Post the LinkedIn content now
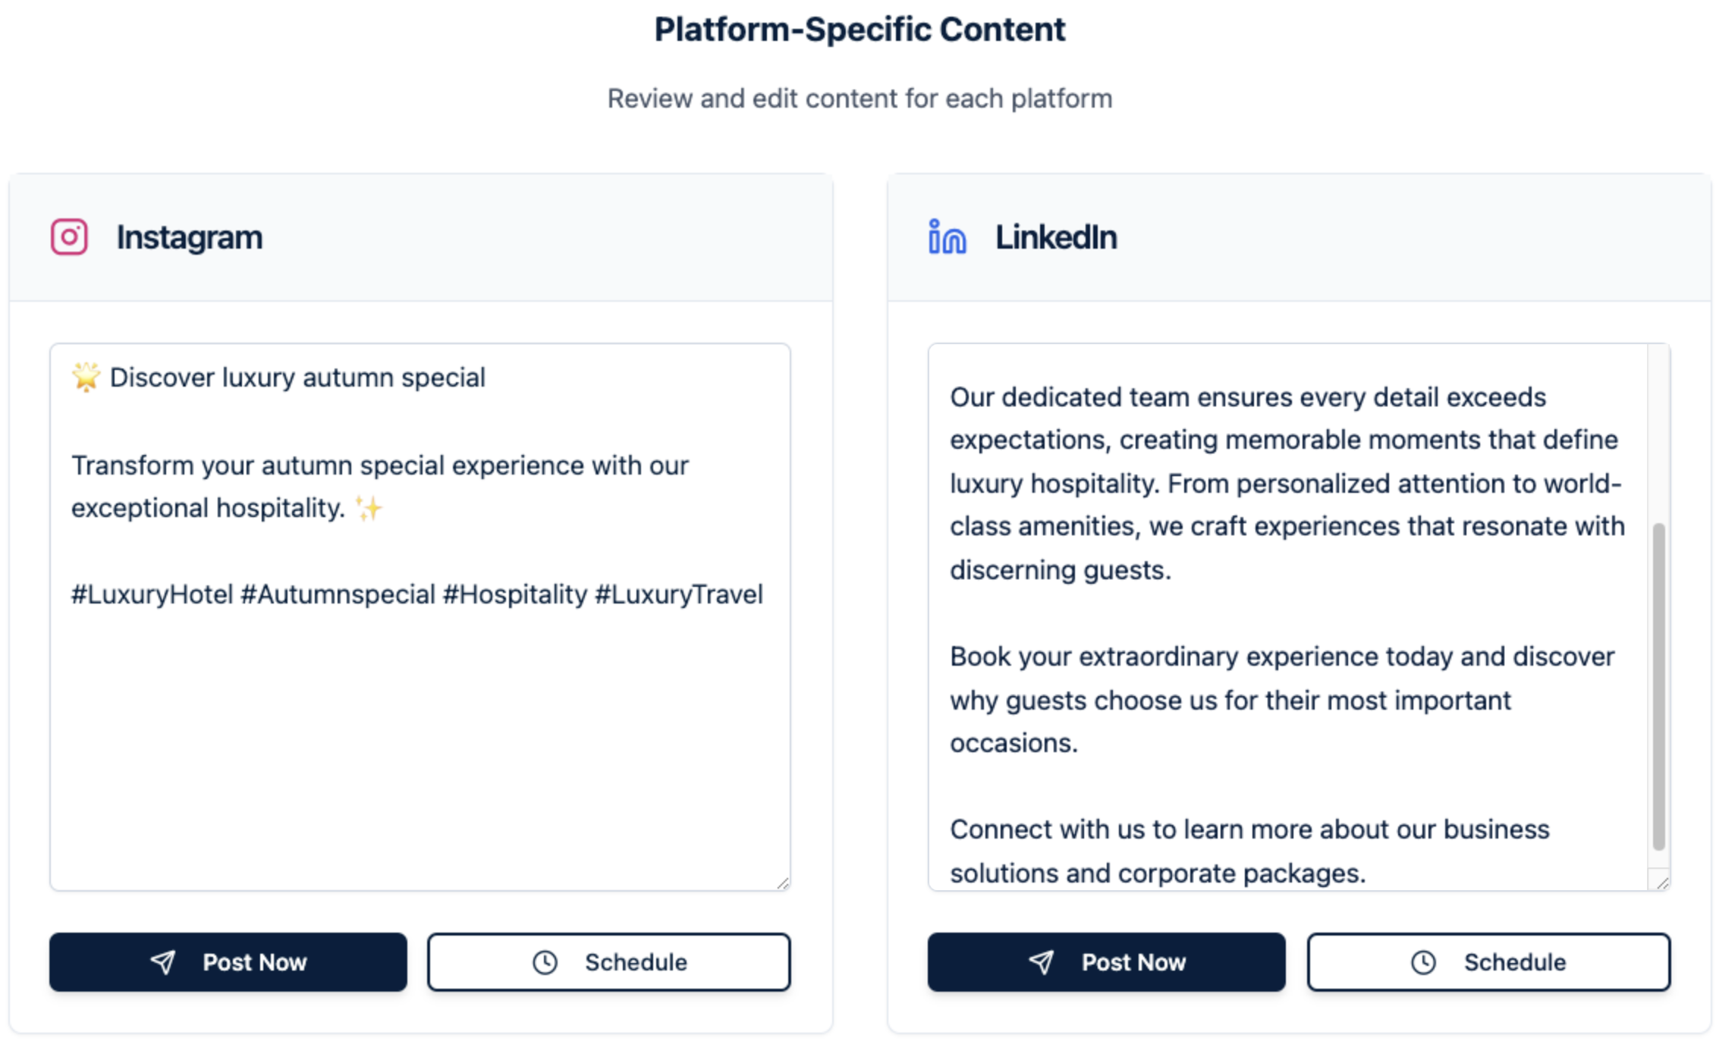Screen dimensions: 1716x1041 pos(1106,962)
